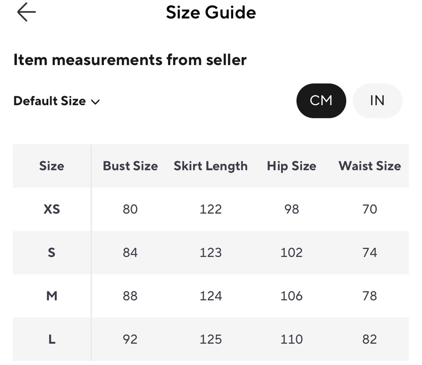Select the Bust Size column header
422x365 pixels.
[x=130, y=166]
